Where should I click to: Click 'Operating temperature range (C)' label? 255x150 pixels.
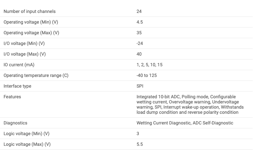point(36,76)
